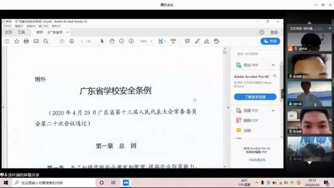Switch to the 主页 tab
334x188 pixels.
(x=8, y=32)
